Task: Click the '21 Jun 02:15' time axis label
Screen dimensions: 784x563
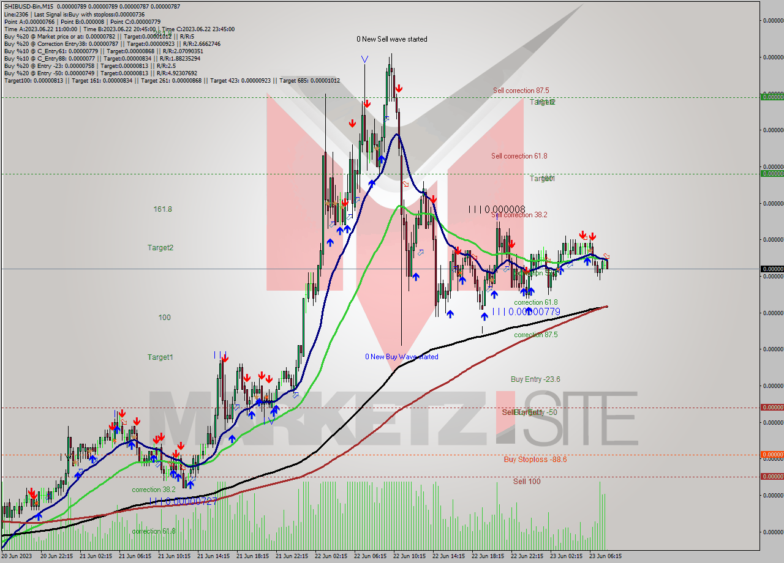Action: point(96,556)
